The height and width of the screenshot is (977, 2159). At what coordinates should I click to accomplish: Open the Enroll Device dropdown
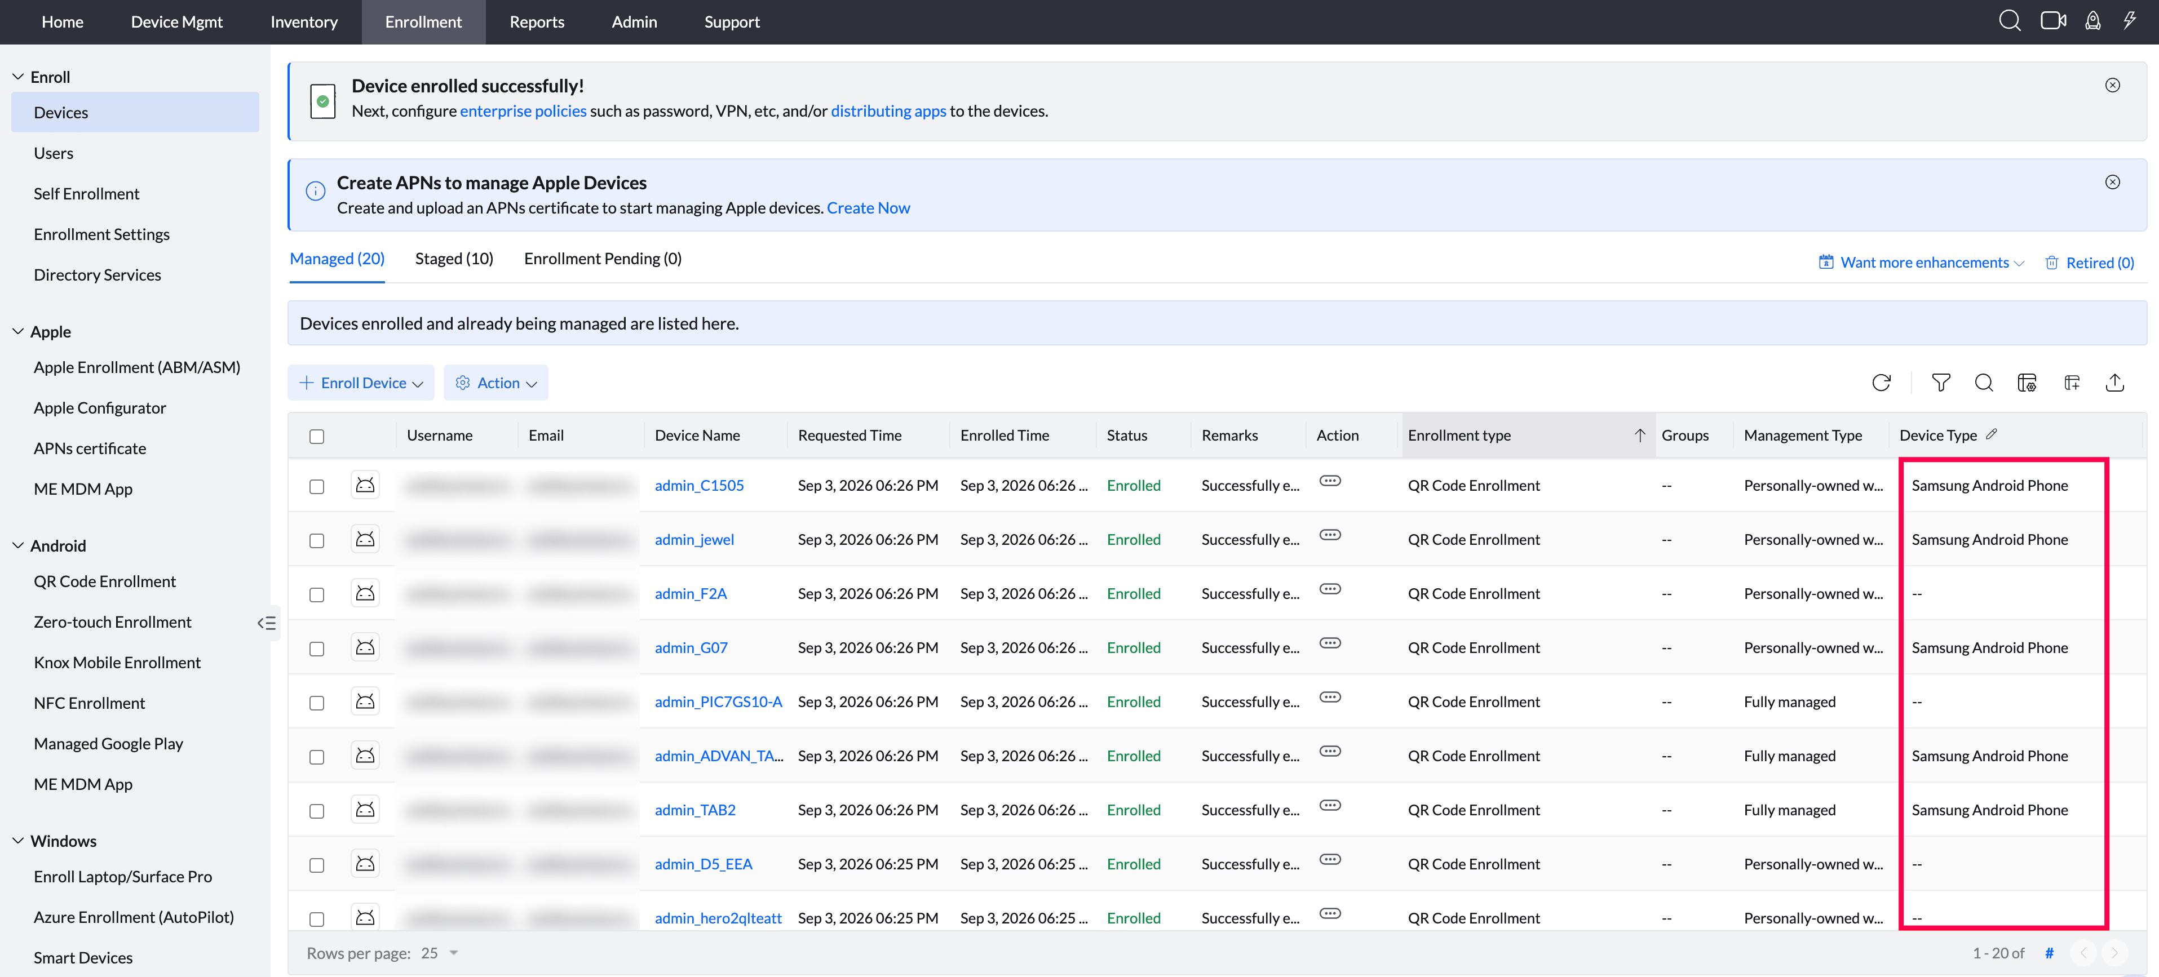[361, 383]
